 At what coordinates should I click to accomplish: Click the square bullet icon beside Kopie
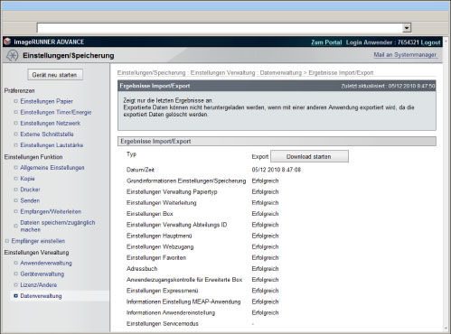[x=16, y=179]
